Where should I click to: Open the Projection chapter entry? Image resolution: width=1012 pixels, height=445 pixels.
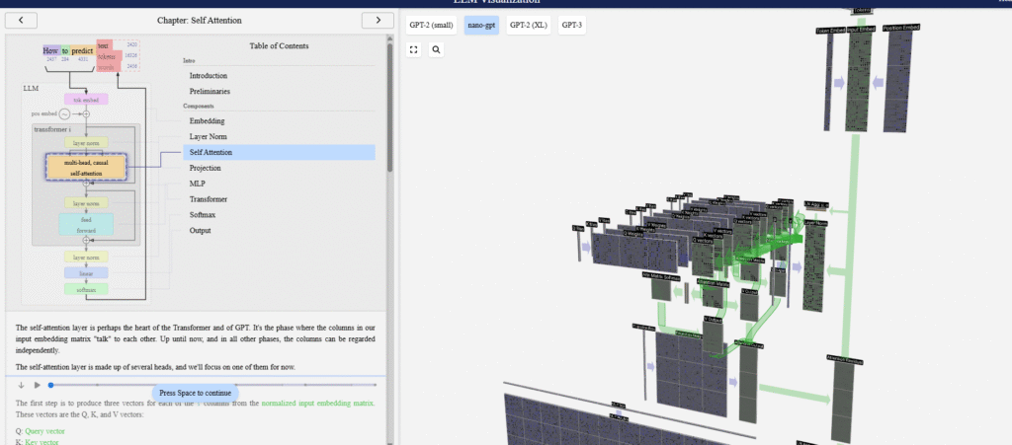click(x=207, y=168)
